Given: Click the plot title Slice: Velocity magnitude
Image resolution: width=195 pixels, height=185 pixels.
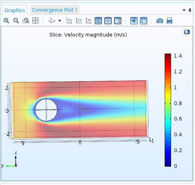Looking at the screenshot, I should tap(88, 35).
